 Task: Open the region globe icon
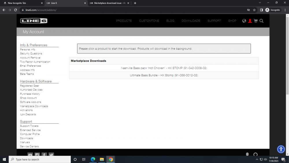[x=244, y=21]
